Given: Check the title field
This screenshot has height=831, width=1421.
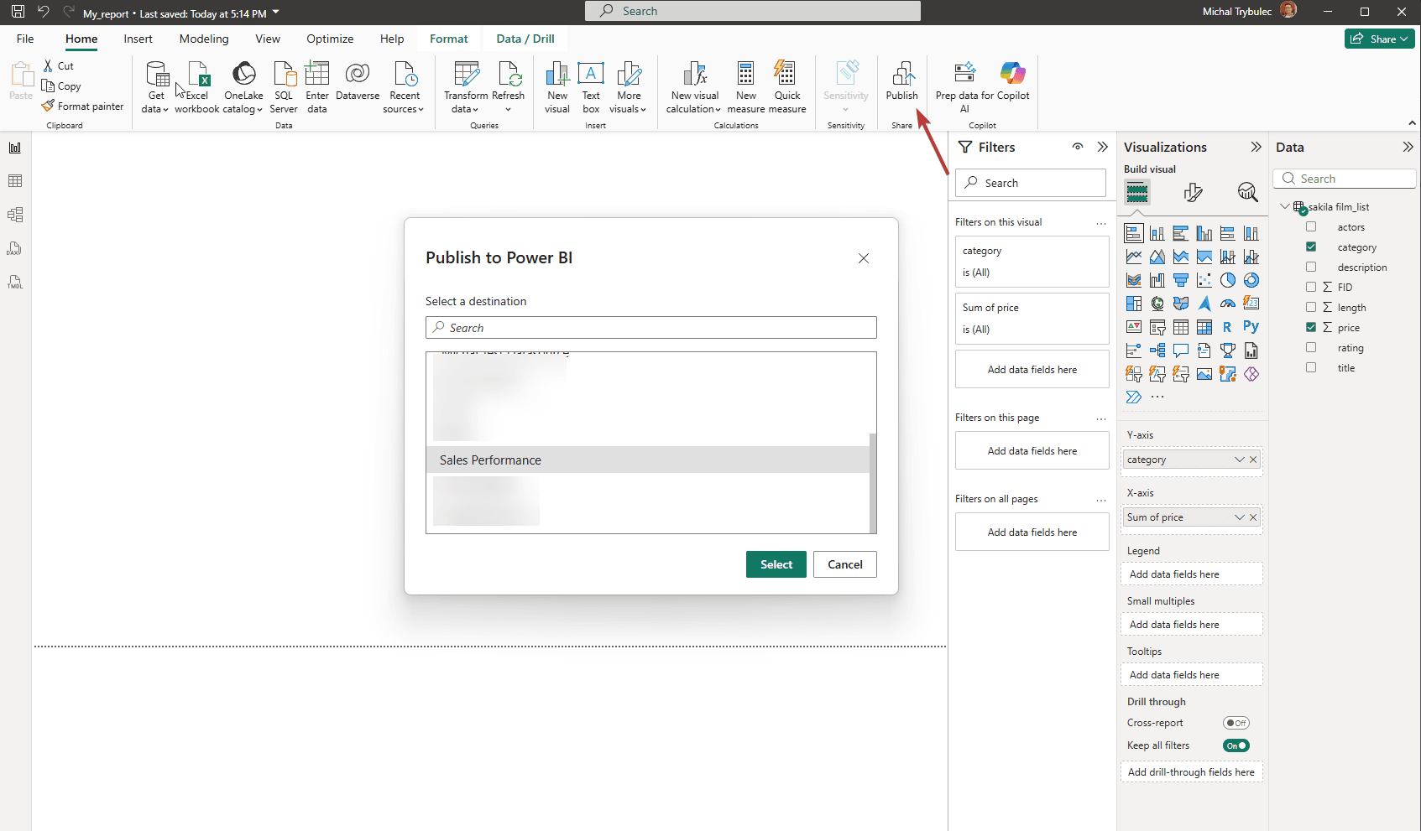Looking at the screenshot, I should point(1311,368).
